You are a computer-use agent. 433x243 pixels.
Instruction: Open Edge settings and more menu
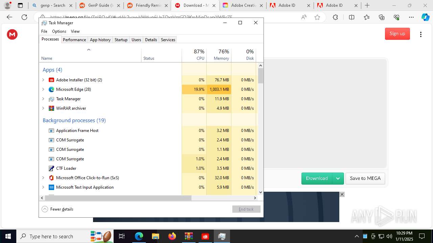pyautogui.click(x=411, y=17)
